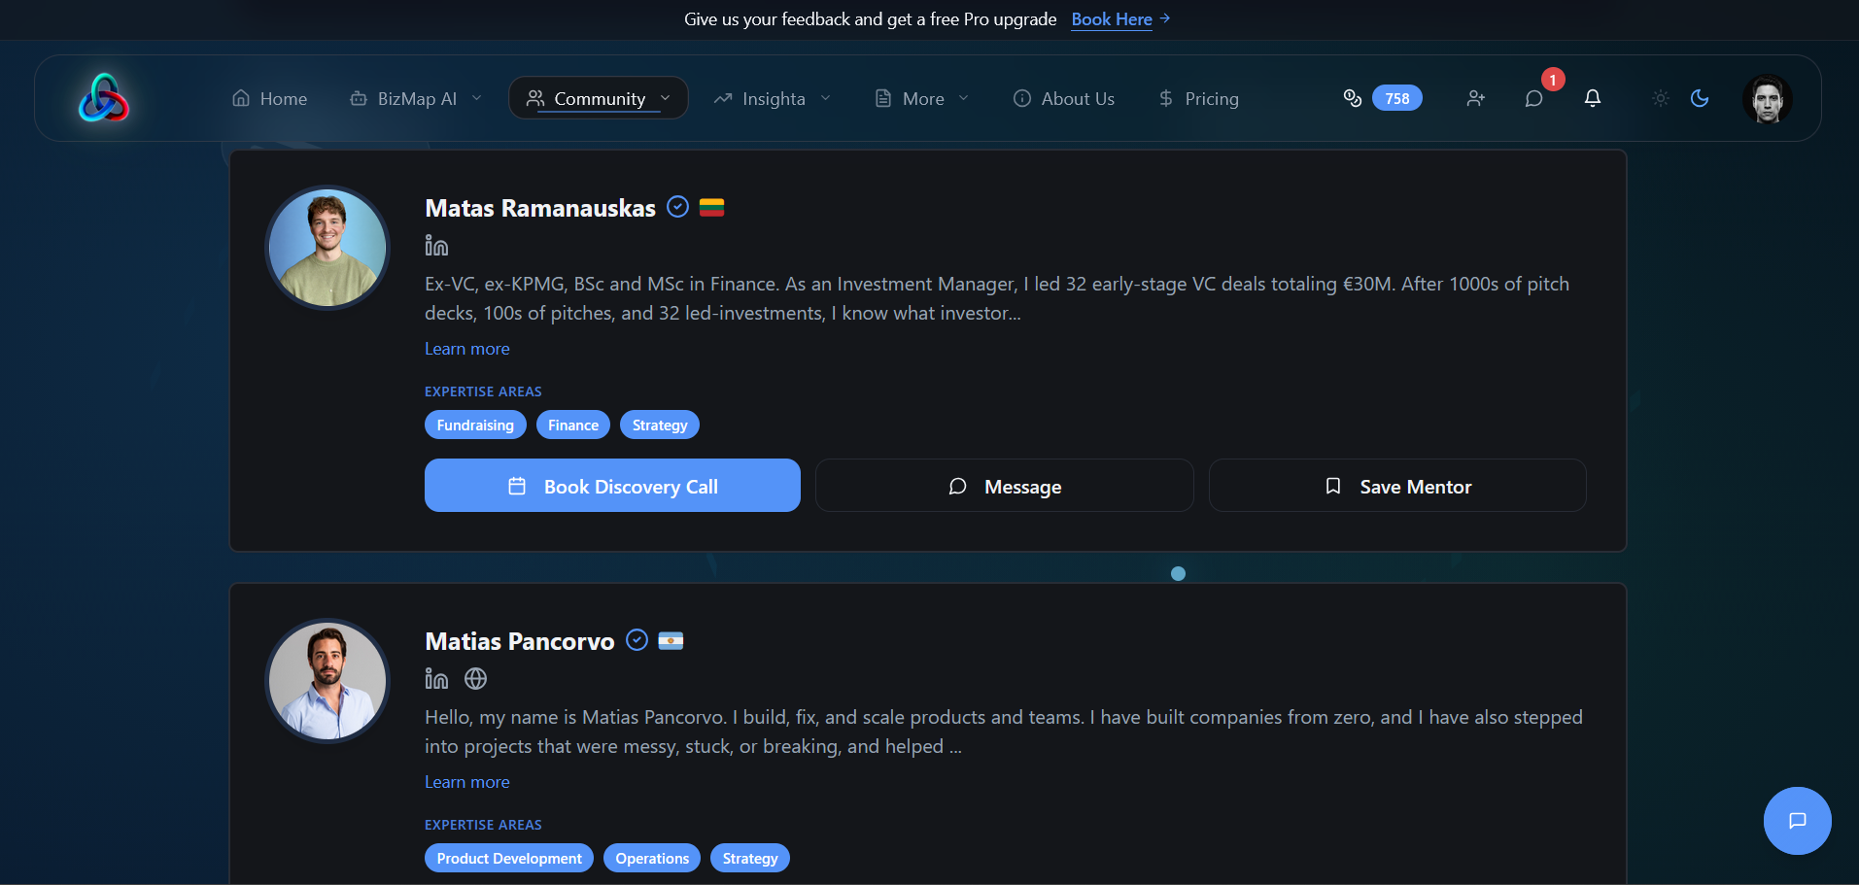The image size is (1859, 885).
Task: Expand the Community dropdown menu
Action: click(x=599, y=98)
